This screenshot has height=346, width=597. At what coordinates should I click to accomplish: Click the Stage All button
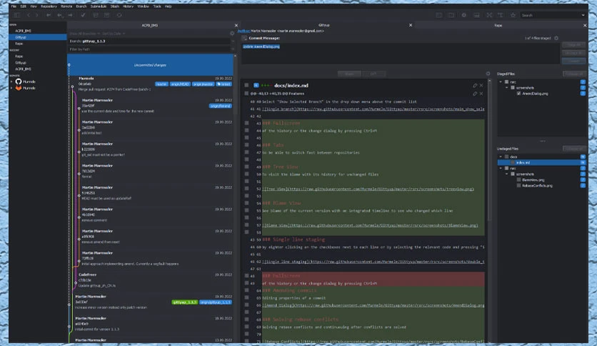coord(573,45)
